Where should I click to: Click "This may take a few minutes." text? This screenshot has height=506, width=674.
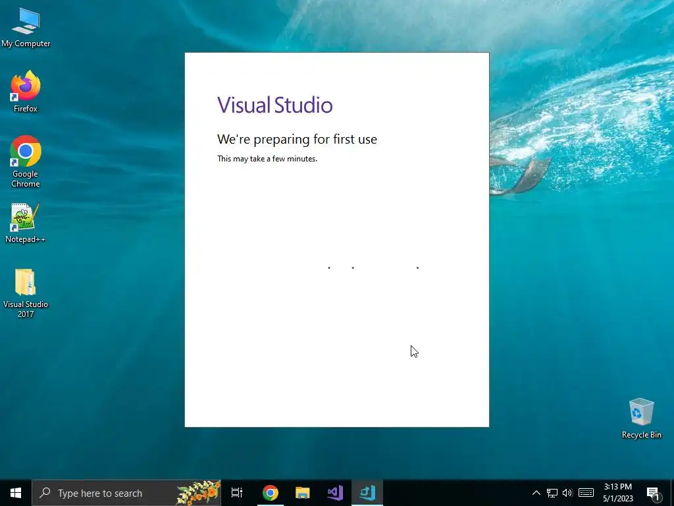267,159
